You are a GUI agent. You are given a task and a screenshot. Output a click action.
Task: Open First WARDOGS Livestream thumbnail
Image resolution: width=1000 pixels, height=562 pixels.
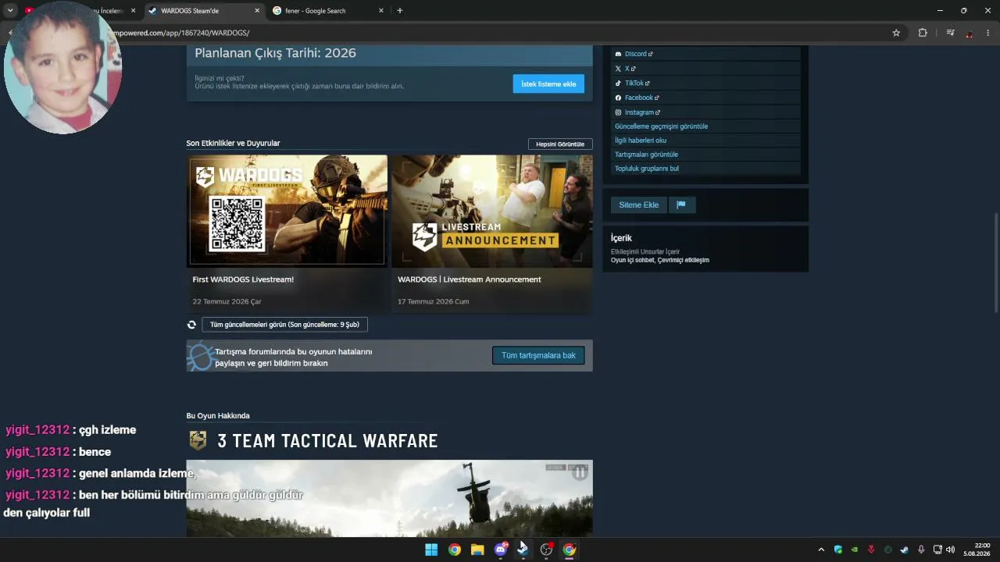(x=287, y=211)
